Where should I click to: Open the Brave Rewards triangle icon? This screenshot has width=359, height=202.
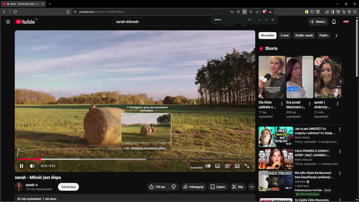tap(270, 12)
